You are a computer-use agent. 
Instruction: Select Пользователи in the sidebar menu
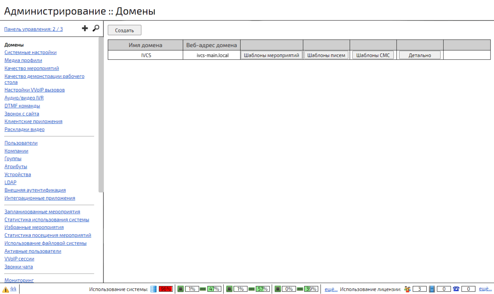pos(21,143)
